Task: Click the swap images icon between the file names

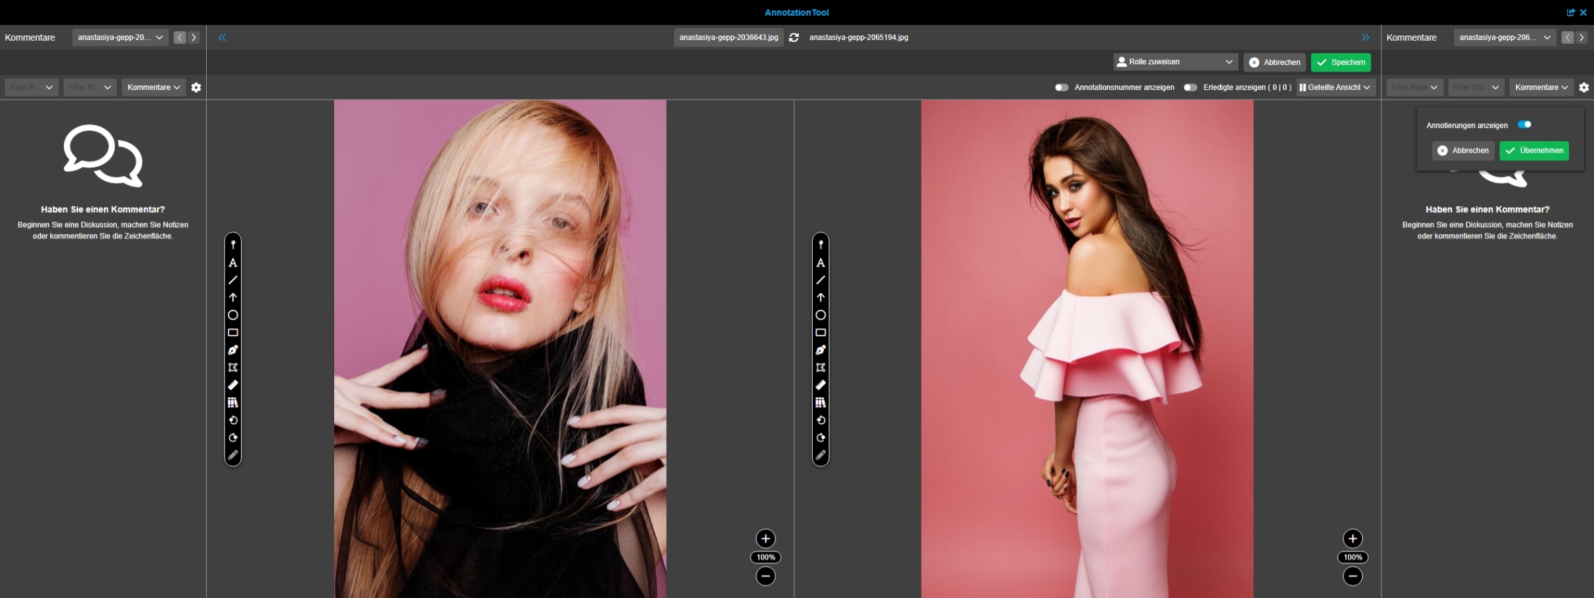Action: (x=794, y=37)
